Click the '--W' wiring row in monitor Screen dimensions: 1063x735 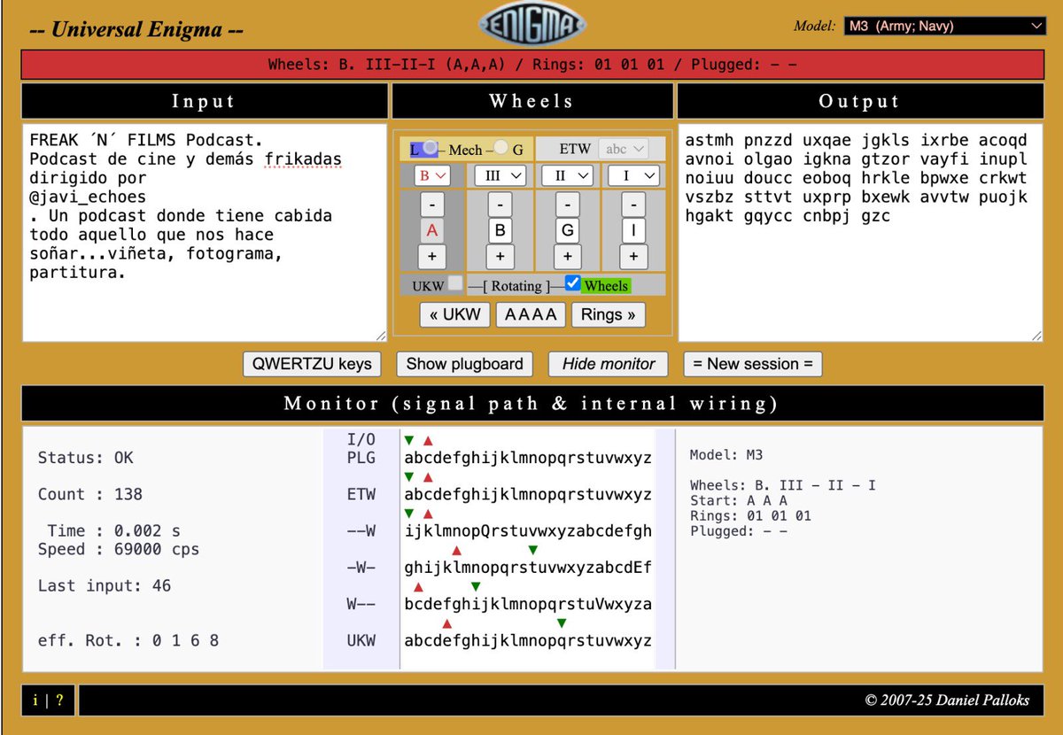click(528, 530)
